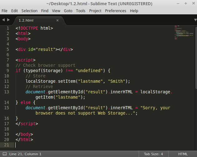
Task: Open the Find menu
Action: tap(45, 11)
